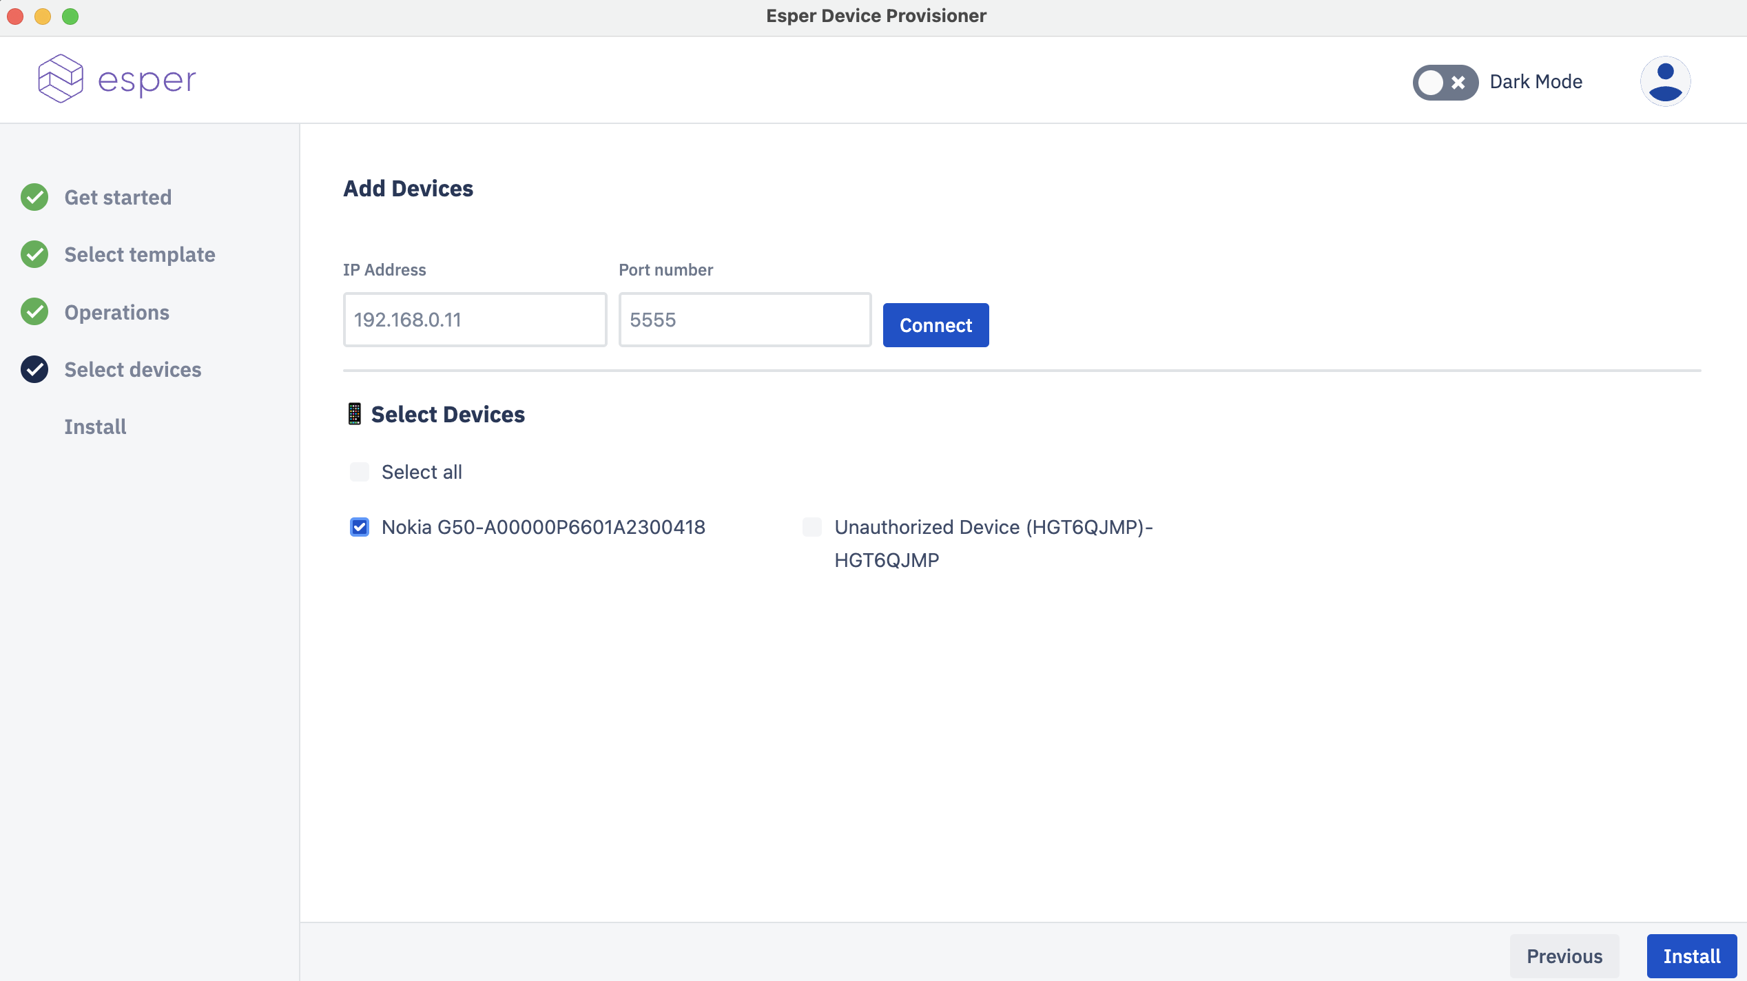The height and width of the screenshot is (981, 1747).
Task: Click the Select template green checkmark
Action: click(x=34, y=254)
